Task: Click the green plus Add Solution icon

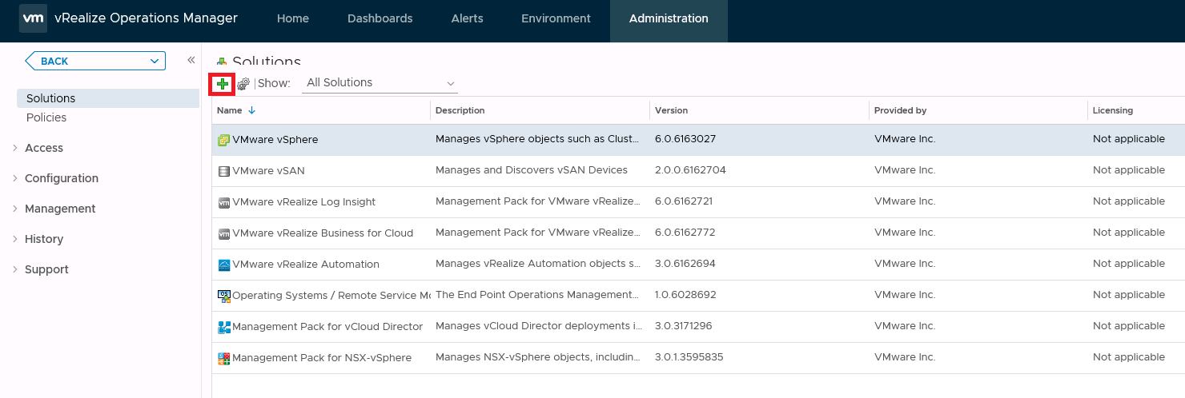Action: 223,83
